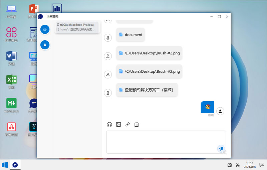Clear chat with the trash icon
The image size is (267, 170).
point(137,124)
